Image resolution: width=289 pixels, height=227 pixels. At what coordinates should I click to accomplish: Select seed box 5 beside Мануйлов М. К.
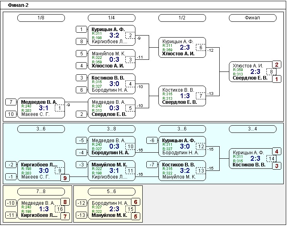(x=82, y=53)
